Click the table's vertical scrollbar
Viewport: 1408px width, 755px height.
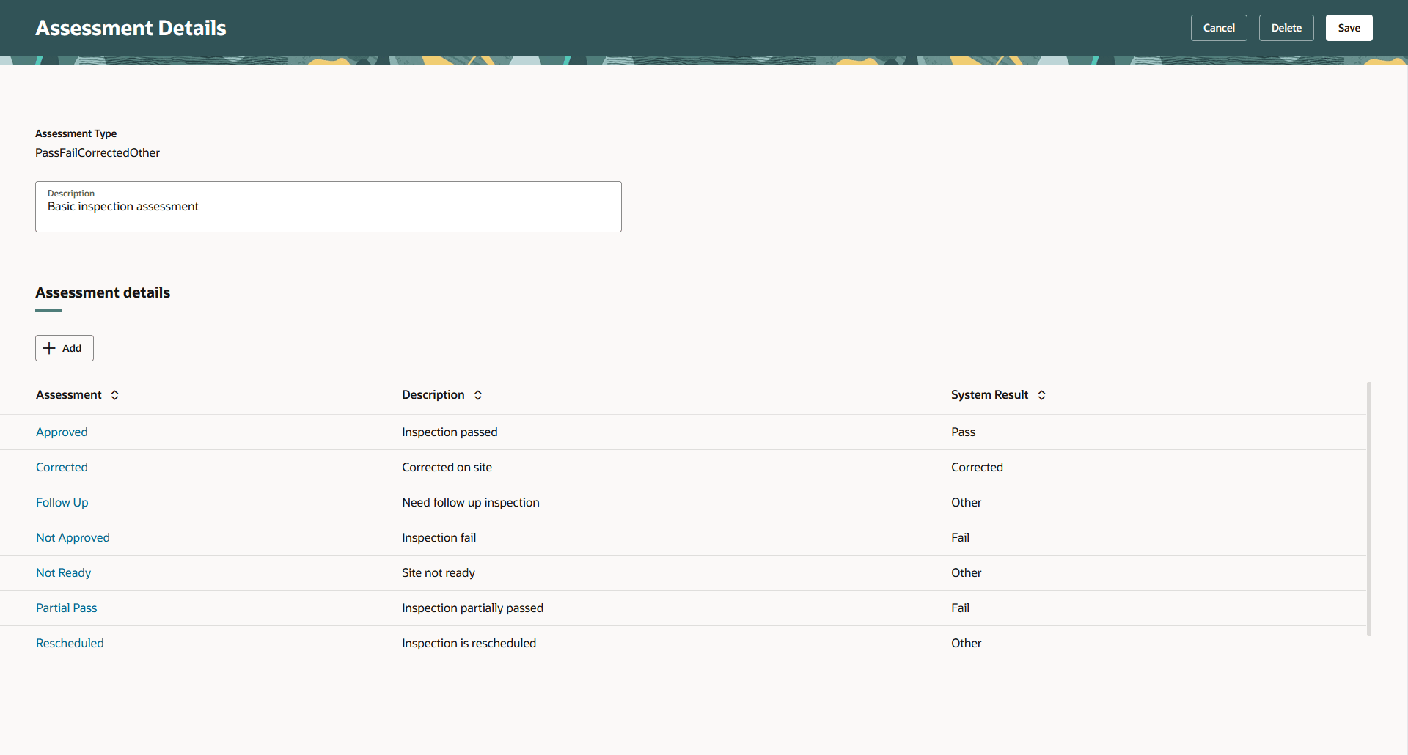pyautogui.click(x=1369, y=509)
